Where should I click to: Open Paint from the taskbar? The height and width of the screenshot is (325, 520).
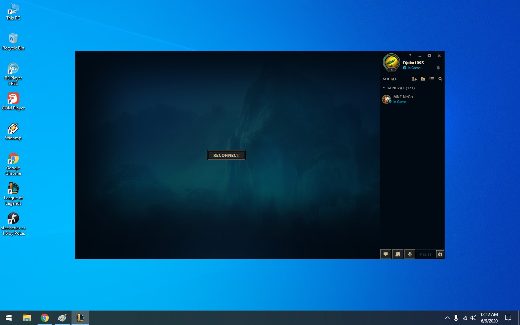[x=62, y=318]
